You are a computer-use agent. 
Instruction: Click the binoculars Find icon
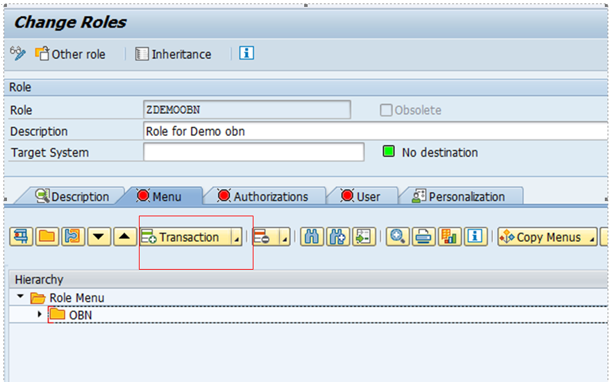point(312,236)
